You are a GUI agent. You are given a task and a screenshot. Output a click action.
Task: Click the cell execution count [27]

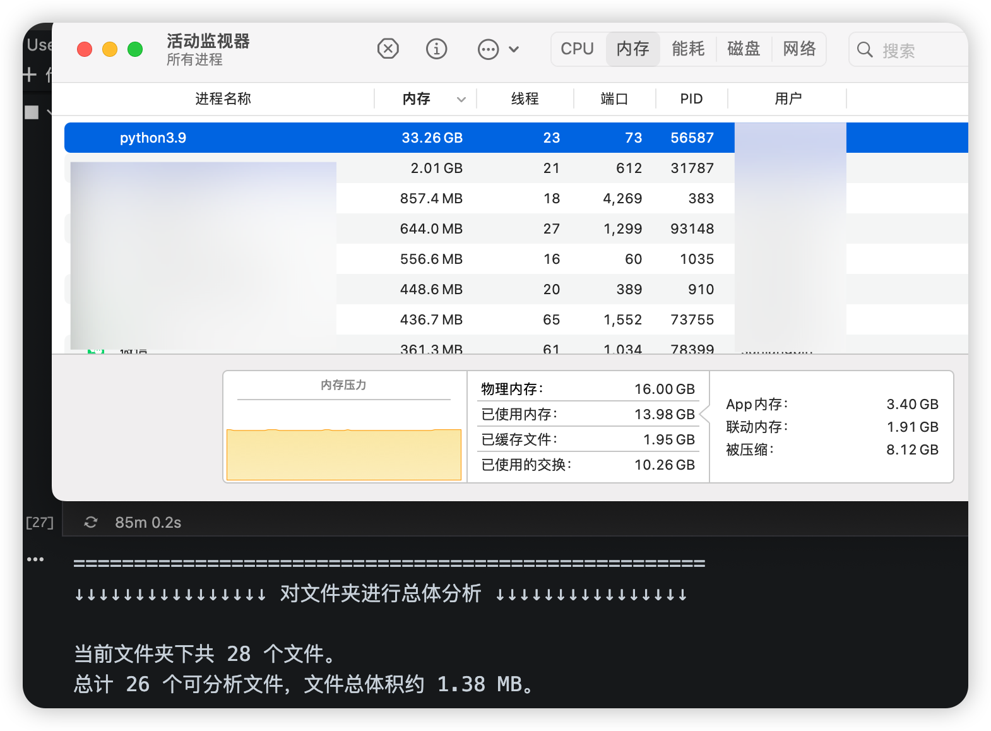(x=39, y=522)
